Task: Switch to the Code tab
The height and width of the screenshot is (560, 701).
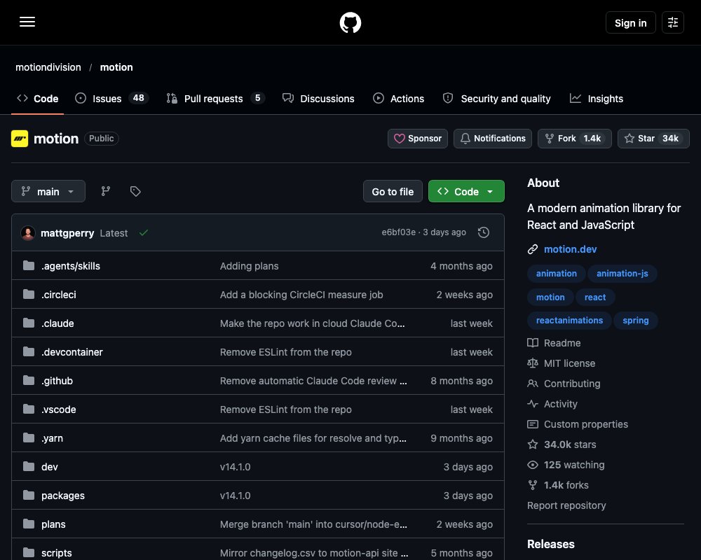Action: click(x=38, y=98)
